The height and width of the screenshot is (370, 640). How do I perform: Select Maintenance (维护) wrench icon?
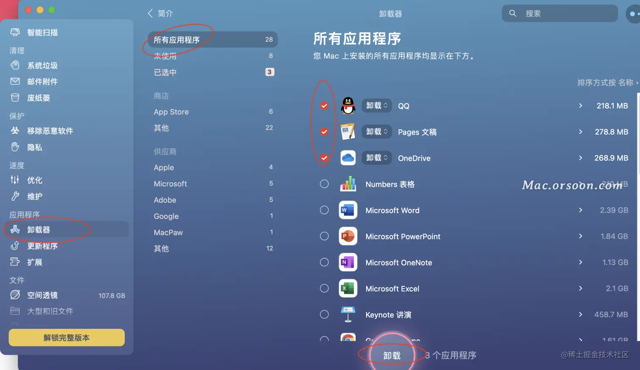pyautogui.click(x=15, y=196)
